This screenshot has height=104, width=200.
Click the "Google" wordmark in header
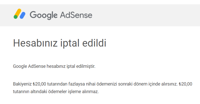pos(44,15)
